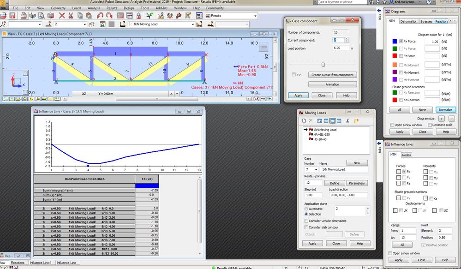Select the Automatic application plane radio
This screenshot has height=269, width=461.
tap(306, 209)
